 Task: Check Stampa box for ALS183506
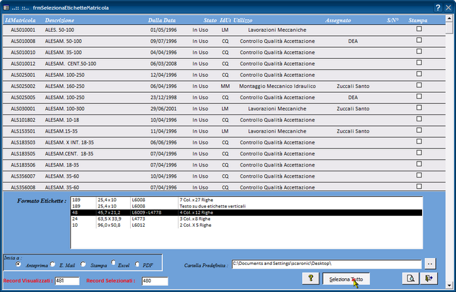pos(419,164)
